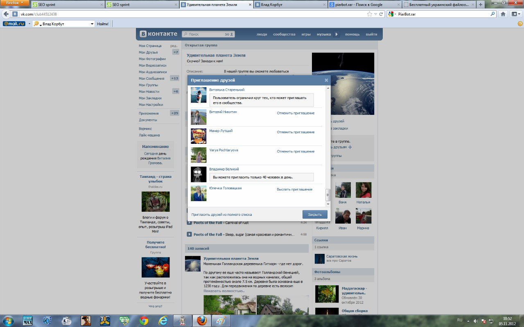Click the Что это? ad link
The image size is (524, 327).
pyautogui.click(x=155, y=306)
